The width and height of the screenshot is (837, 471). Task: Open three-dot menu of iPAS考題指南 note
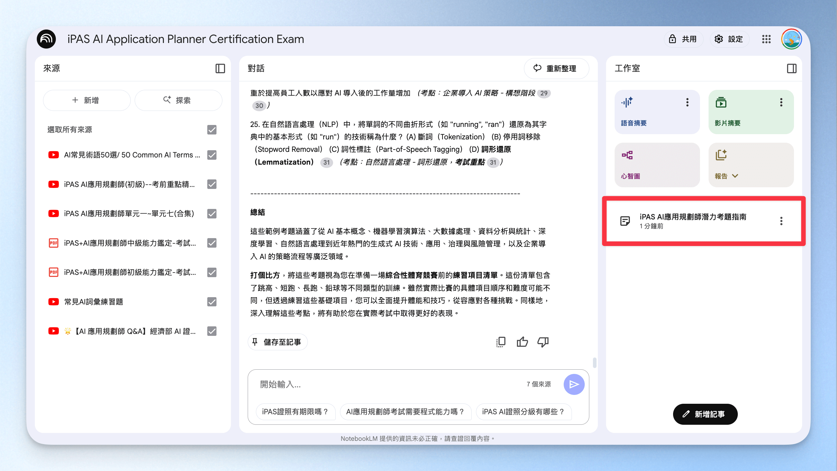(781, 221)
